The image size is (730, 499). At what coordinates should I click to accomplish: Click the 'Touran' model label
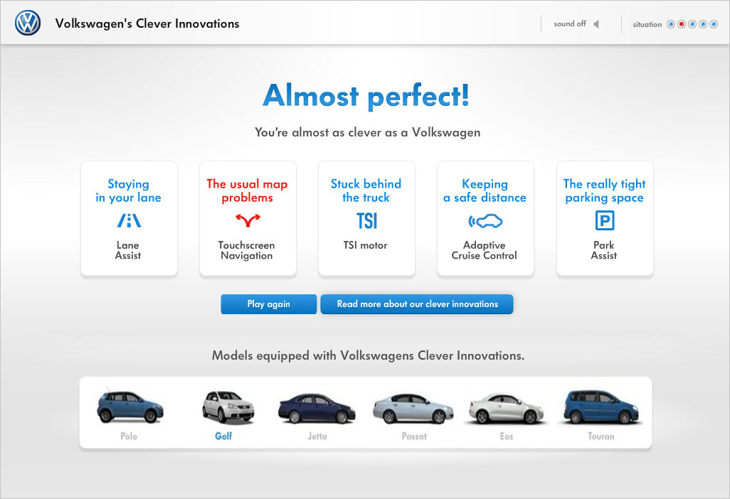tap(601, 436)
